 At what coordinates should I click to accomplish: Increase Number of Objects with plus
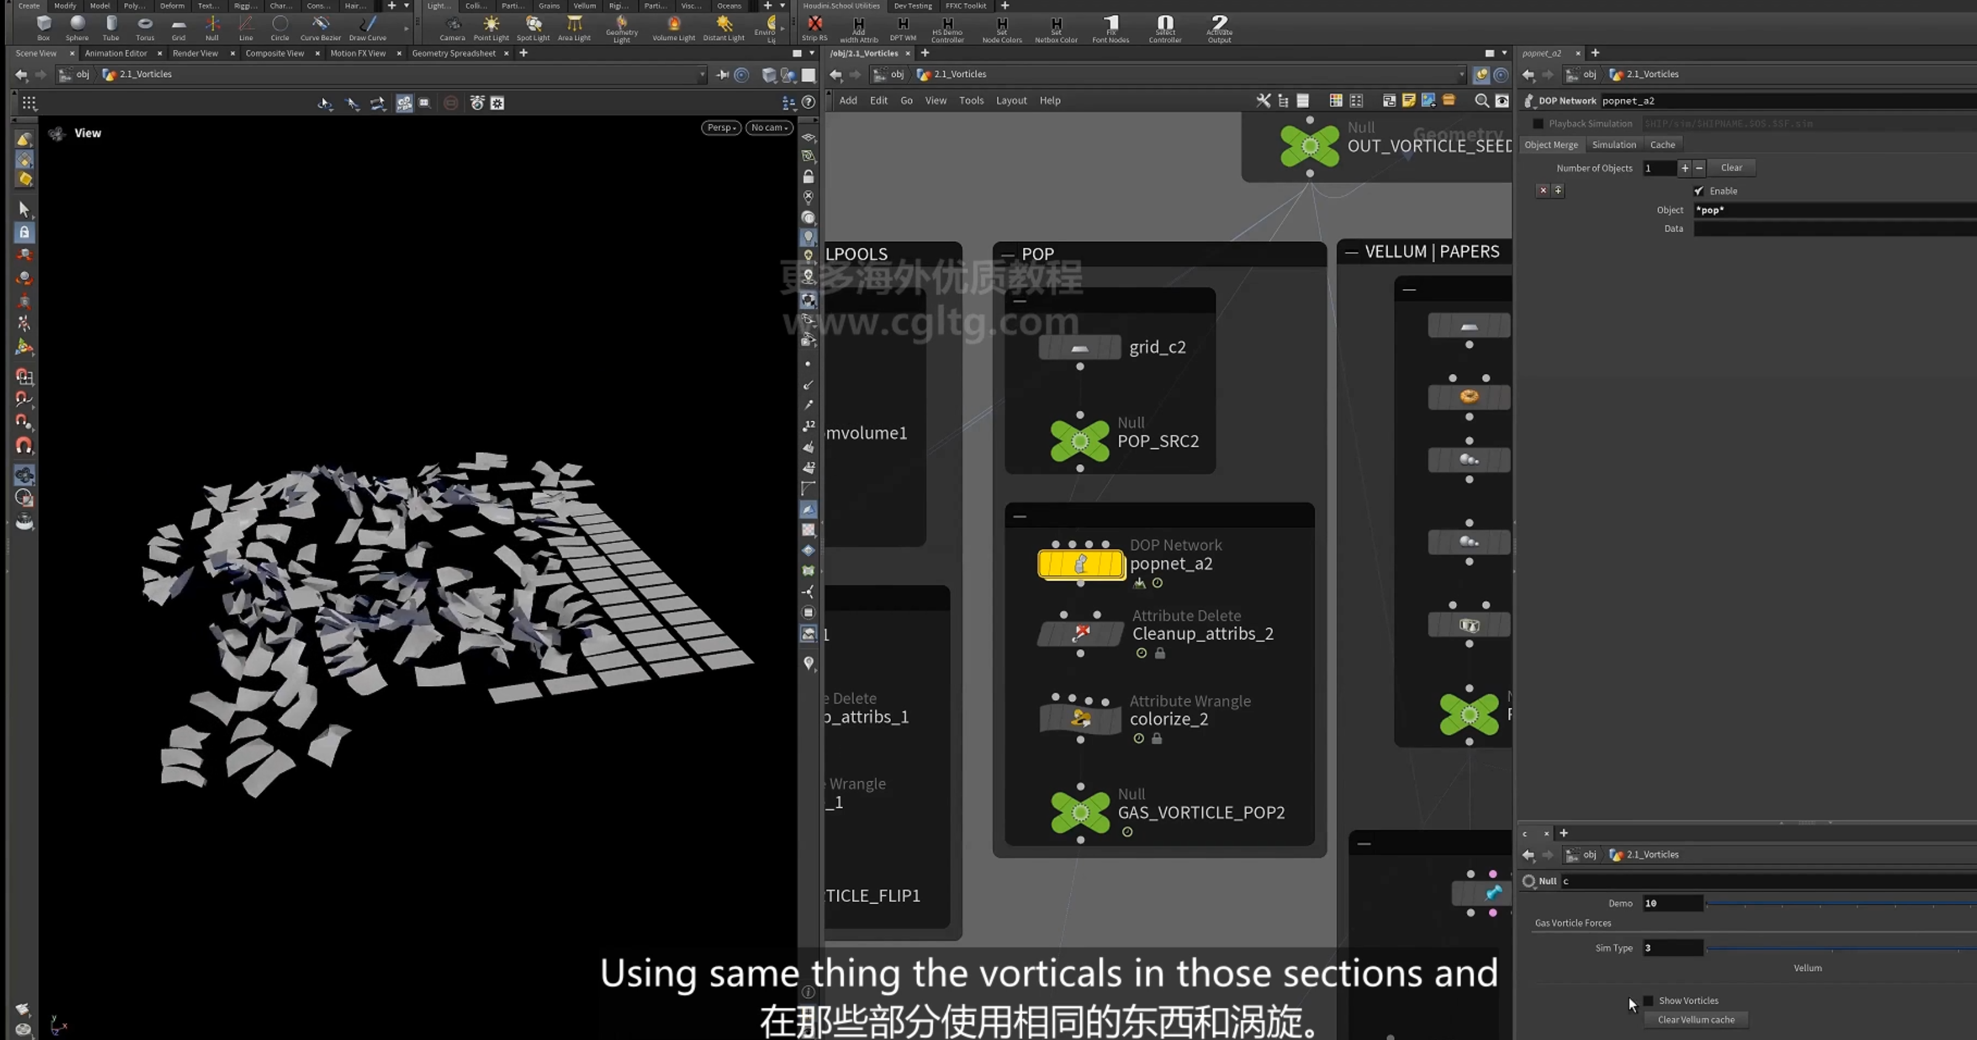pos(1685,168)
